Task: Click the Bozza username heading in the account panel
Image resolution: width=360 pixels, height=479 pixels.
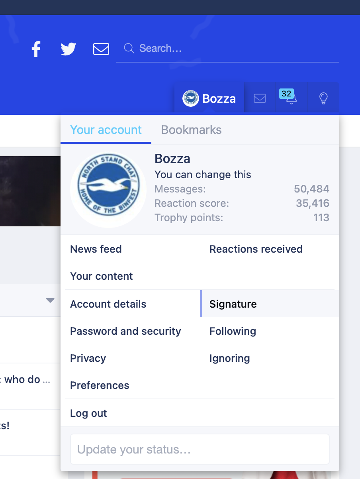Action: (x=172, y=159)
